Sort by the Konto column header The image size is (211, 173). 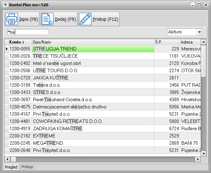pyautogui.click(x=19, y=42)
